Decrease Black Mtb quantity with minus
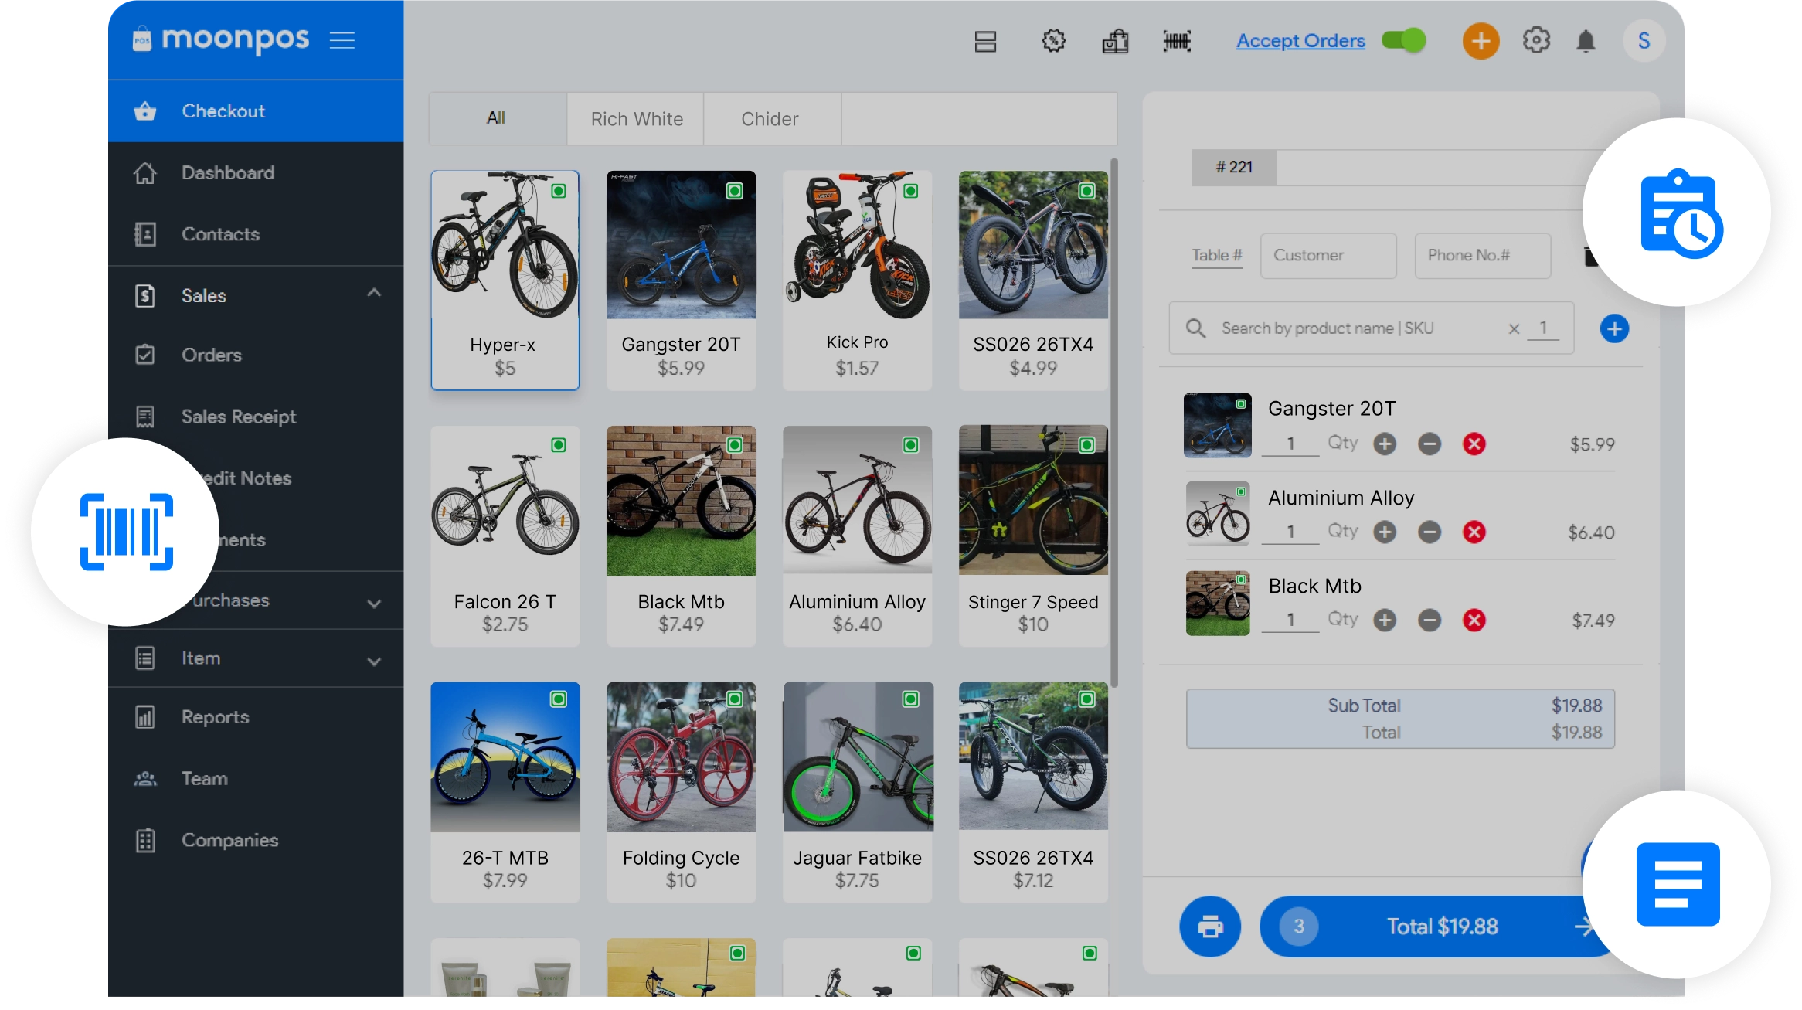Screen dimensions: 1802x1010 click(1429, 620)
